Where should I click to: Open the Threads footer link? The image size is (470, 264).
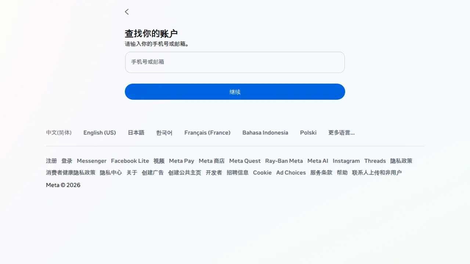[375, 161]
